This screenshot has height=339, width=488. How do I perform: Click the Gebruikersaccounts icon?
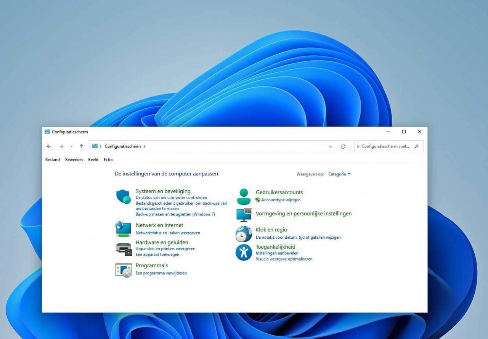(x=243, y=196)
